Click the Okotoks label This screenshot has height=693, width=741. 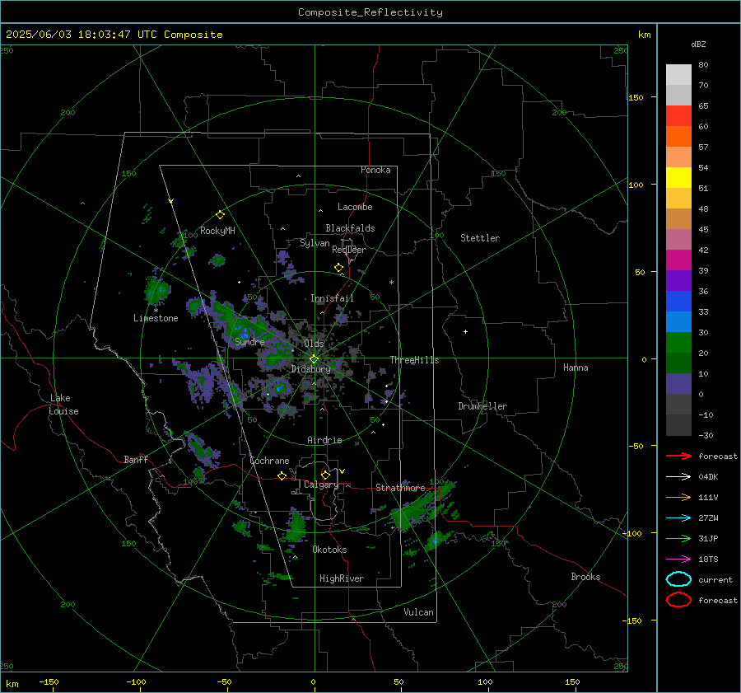pos(329,550)
